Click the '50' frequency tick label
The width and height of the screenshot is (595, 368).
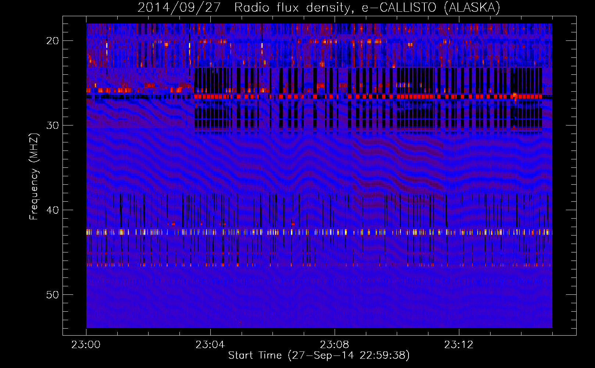click(53, 295)
